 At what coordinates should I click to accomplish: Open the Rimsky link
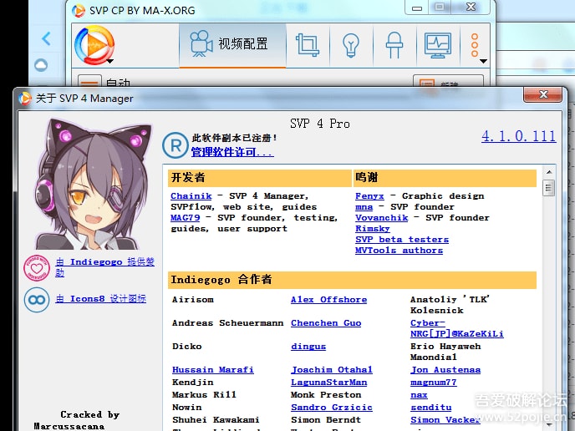click(373, 229)
